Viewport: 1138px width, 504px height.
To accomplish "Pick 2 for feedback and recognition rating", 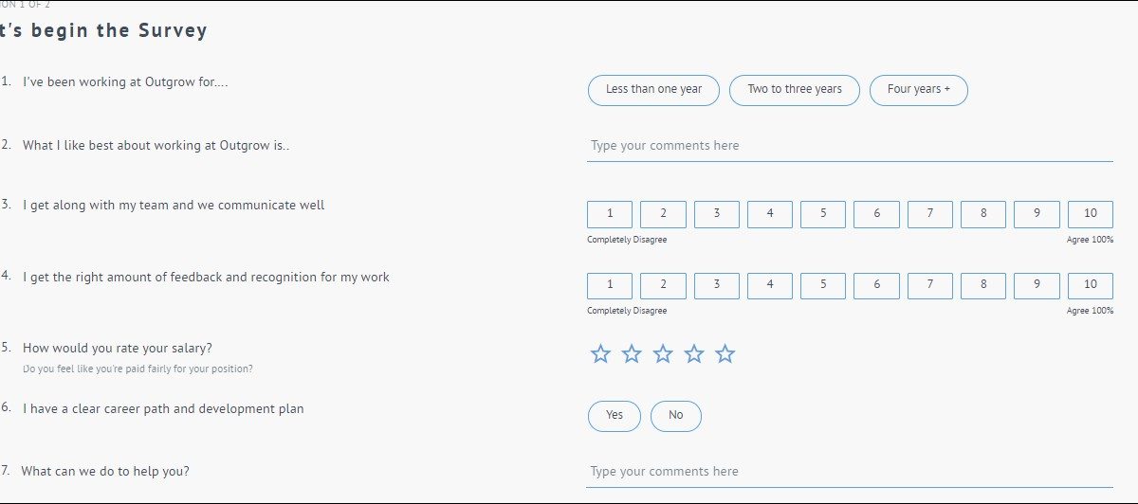I will 663,285.
